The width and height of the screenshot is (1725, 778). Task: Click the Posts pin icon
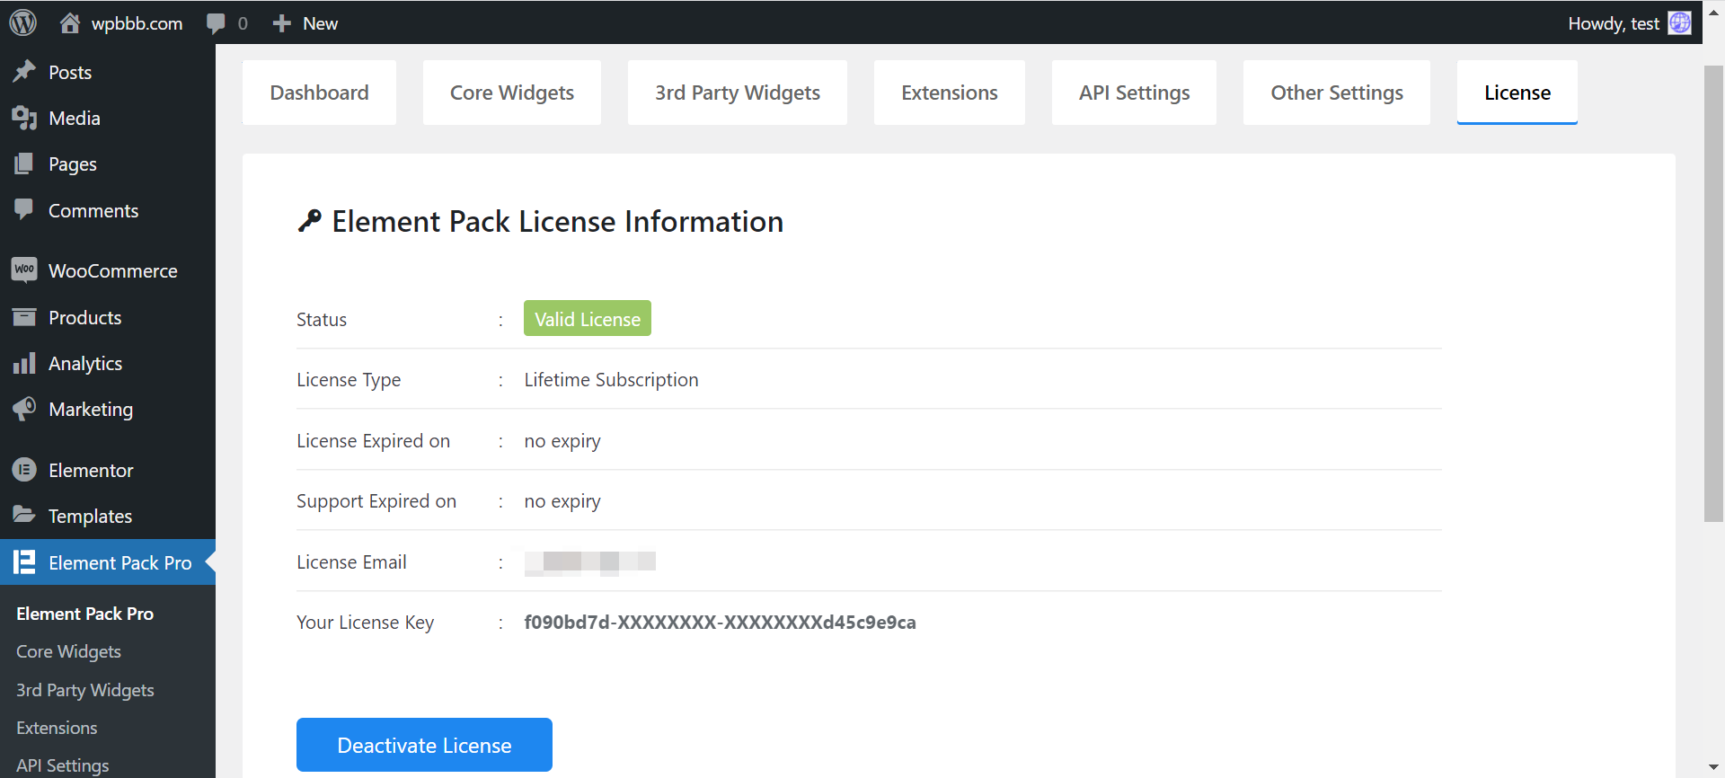tap(24, 71)
